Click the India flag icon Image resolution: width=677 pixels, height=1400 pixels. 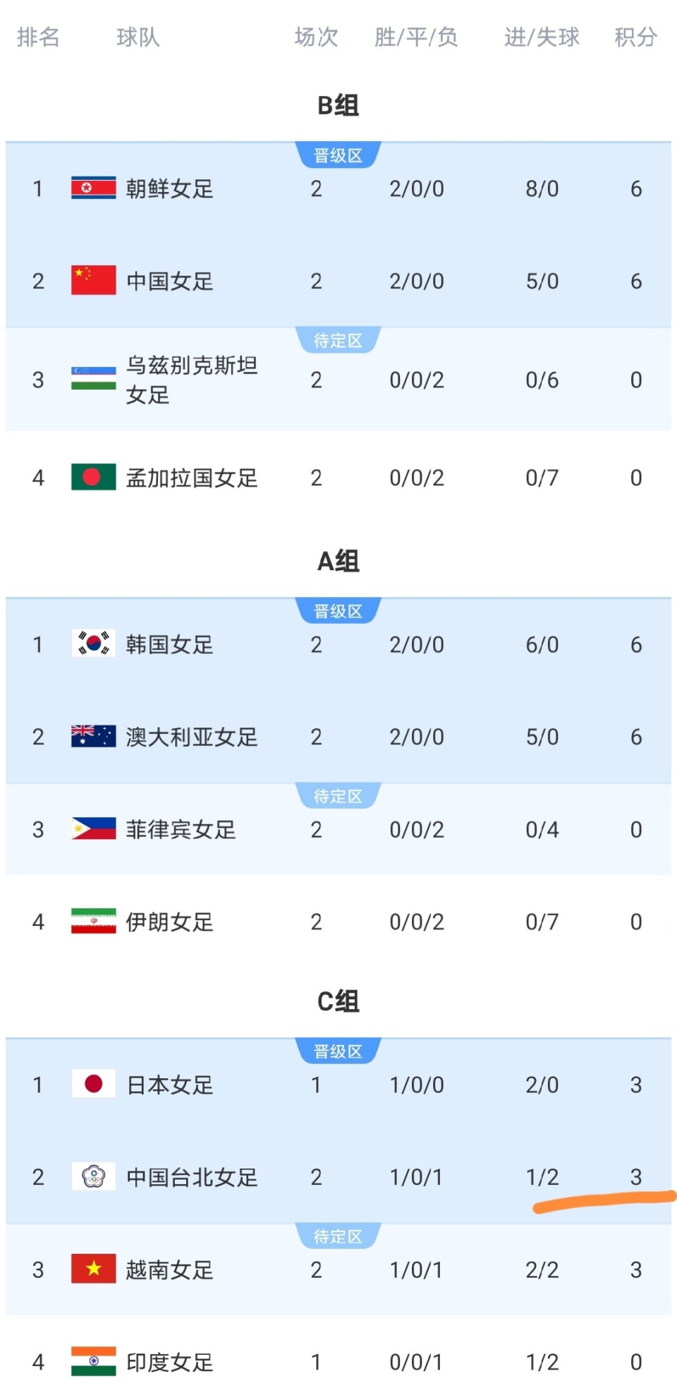coord(93,1362)
